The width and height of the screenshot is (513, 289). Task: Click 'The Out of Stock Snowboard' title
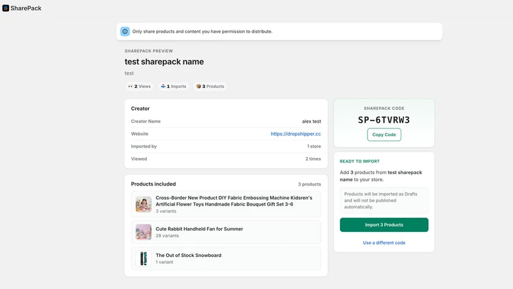tap(189, 255)
